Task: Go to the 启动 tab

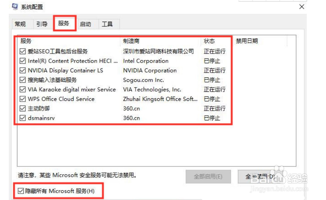Action: 85,24
